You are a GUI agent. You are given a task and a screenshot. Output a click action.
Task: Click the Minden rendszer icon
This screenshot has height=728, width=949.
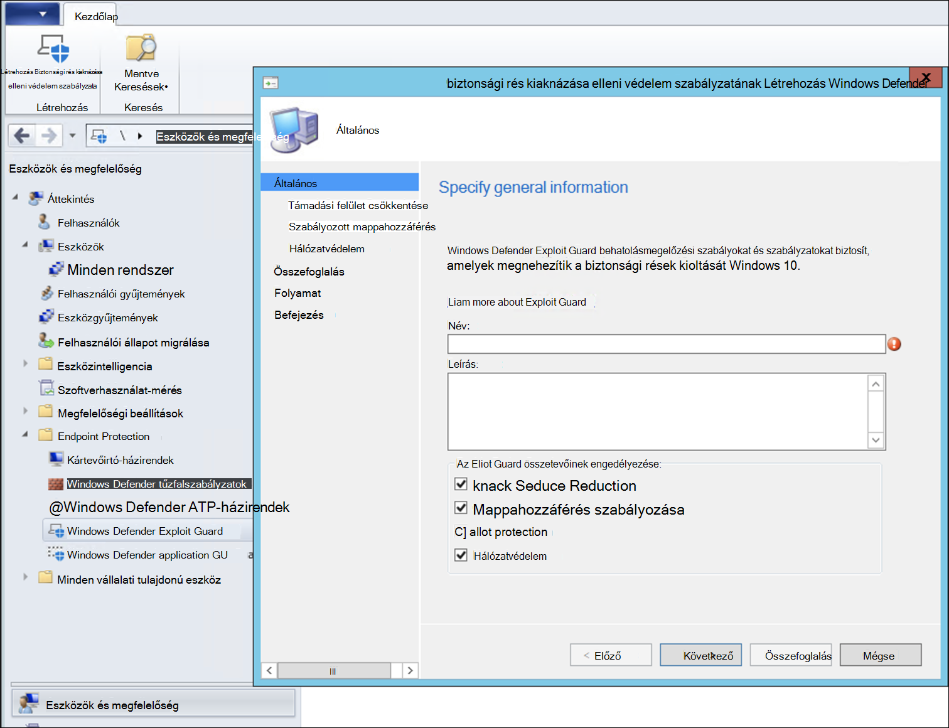coord(56,270)
